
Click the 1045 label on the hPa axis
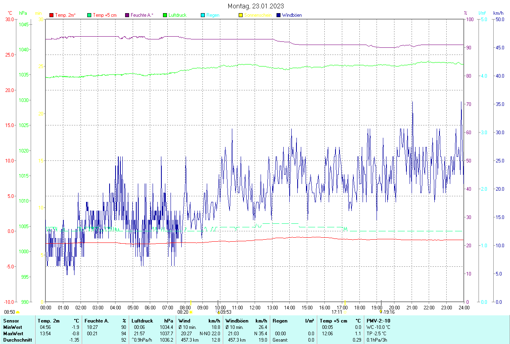click(24, 24)
